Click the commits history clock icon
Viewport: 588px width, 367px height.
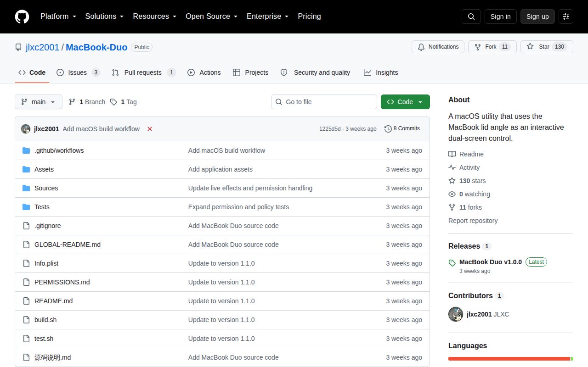[x=388, y=129]
